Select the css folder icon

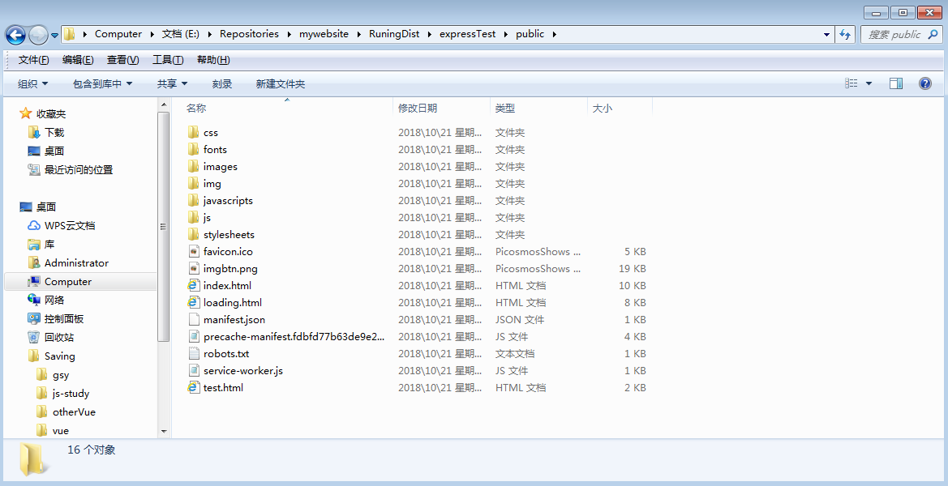(x=194, y=132)
